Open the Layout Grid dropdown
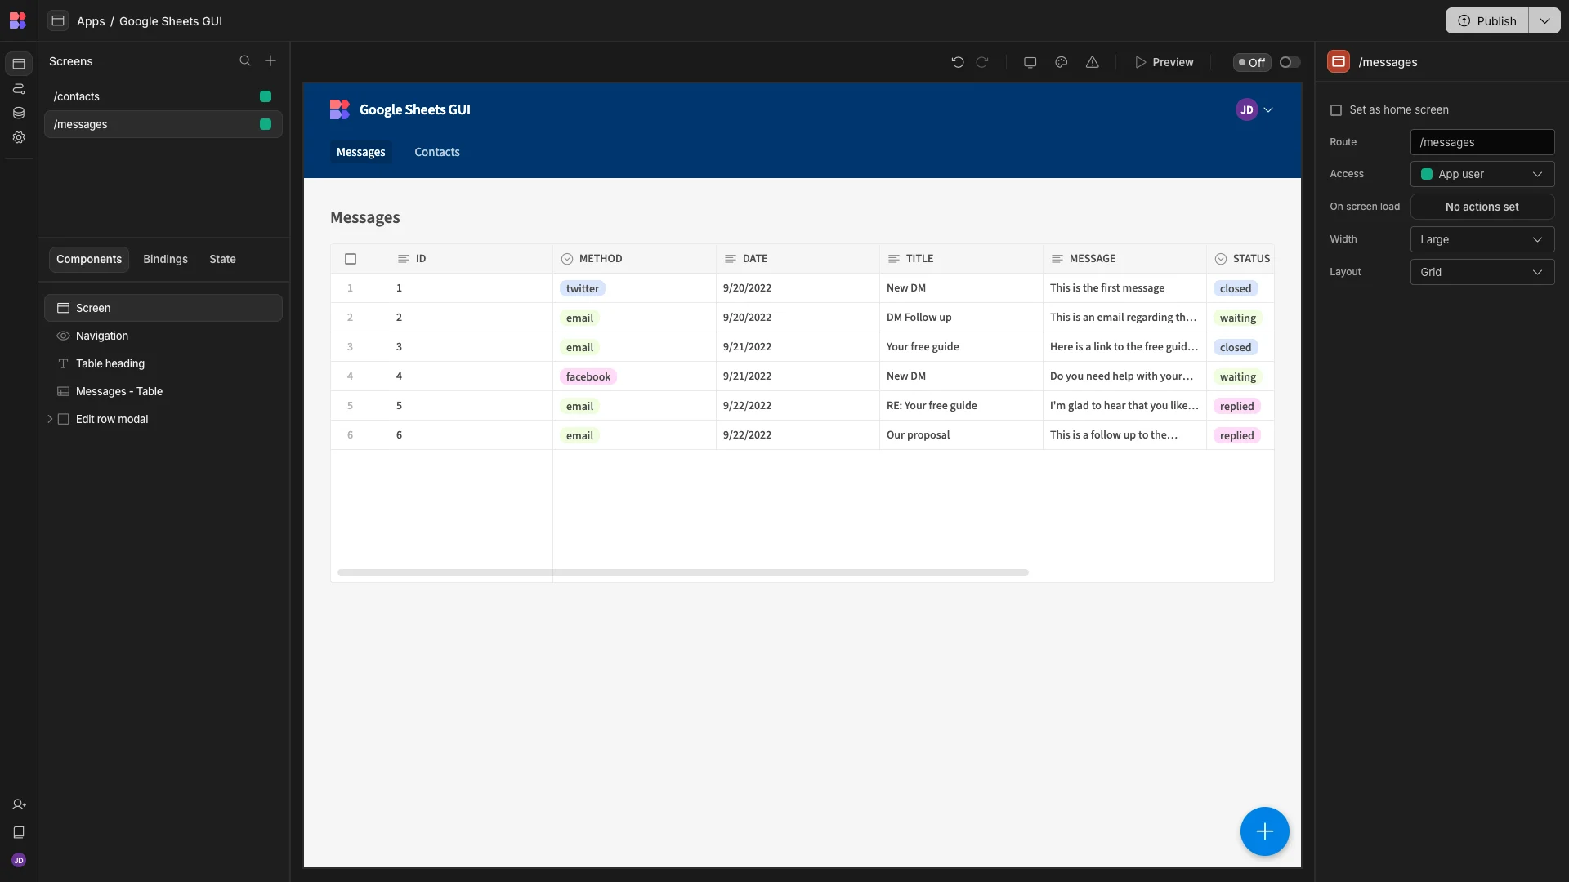Image resolution: width=1569 pixels, height=882 pixels. tap(1482, 272)
